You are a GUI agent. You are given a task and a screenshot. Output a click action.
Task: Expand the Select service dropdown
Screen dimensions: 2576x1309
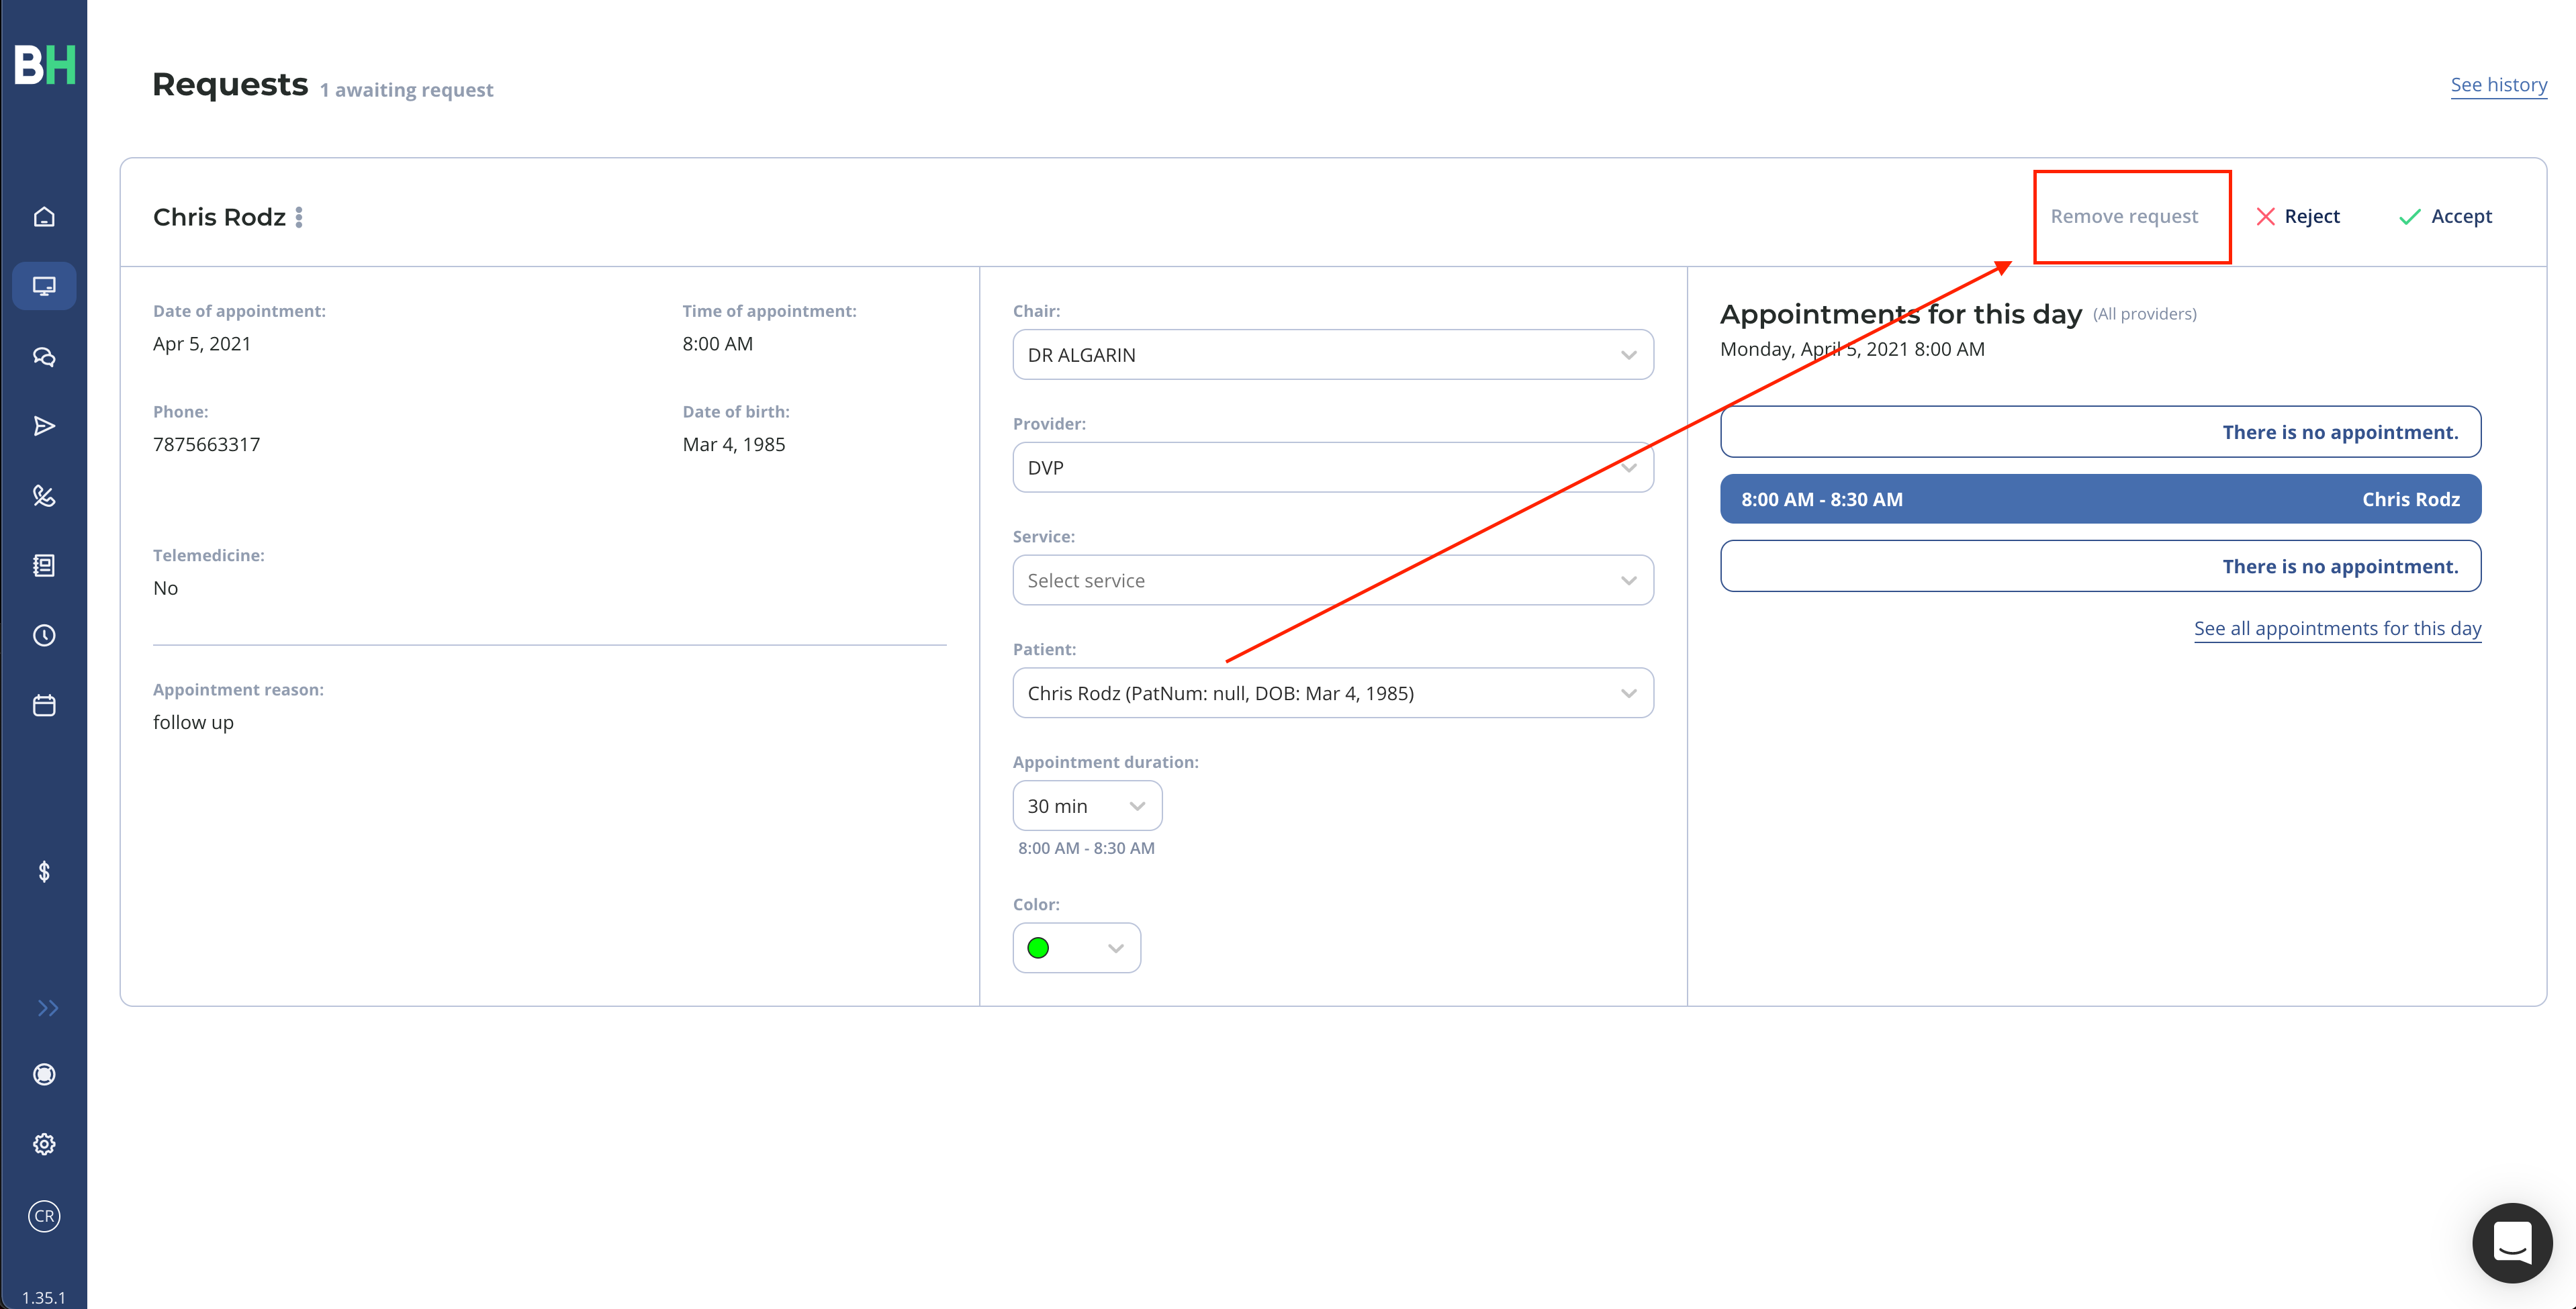coord(1333,580)
